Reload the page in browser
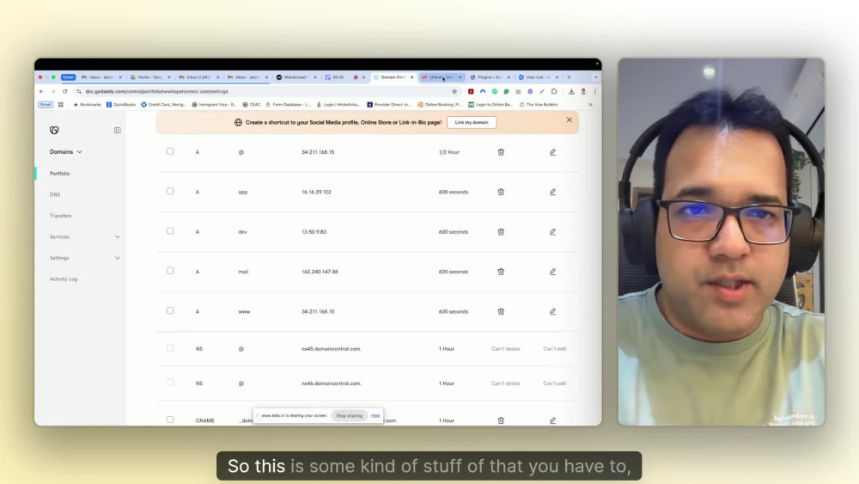 click(64, 91)
